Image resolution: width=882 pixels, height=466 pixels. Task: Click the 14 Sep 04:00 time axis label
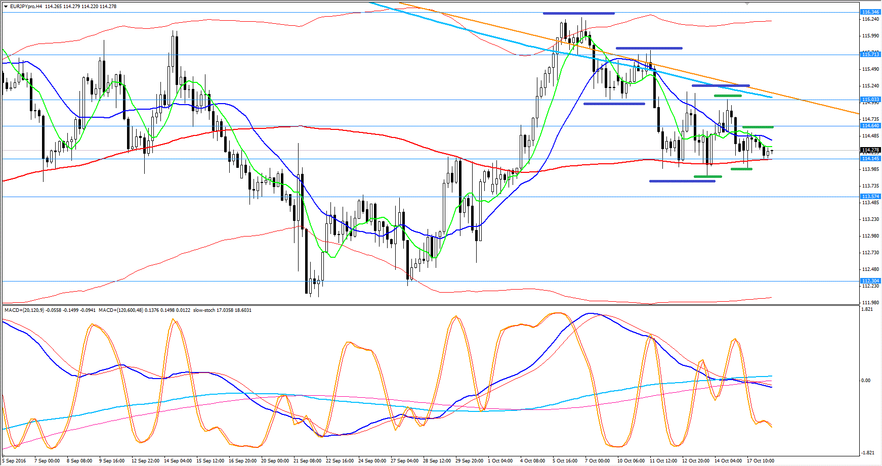tap(178, 461)
